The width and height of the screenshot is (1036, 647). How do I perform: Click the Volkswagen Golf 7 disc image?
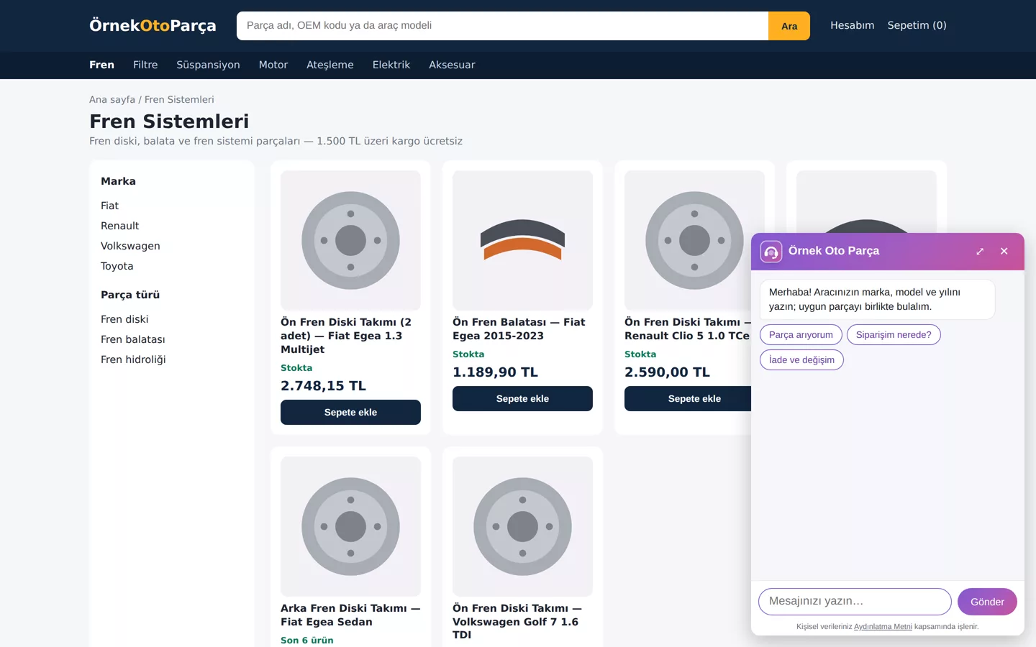tap(522, 526)
